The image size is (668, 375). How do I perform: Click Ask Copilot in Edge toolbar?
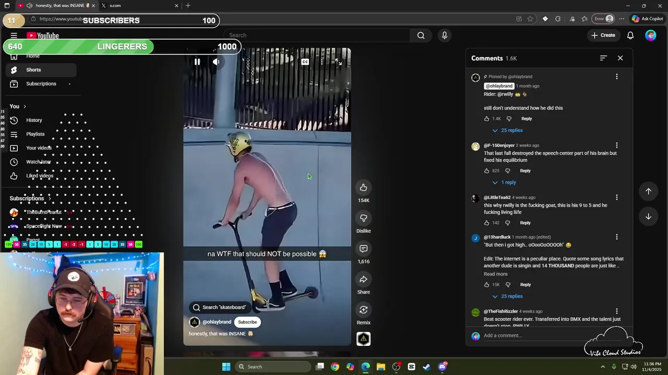coord(647,19)
